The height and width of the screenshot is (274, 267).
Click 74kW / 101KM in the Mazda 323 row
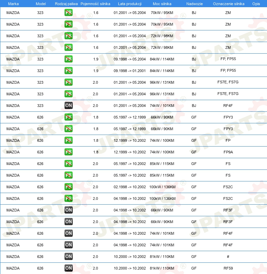coord(162,106)
